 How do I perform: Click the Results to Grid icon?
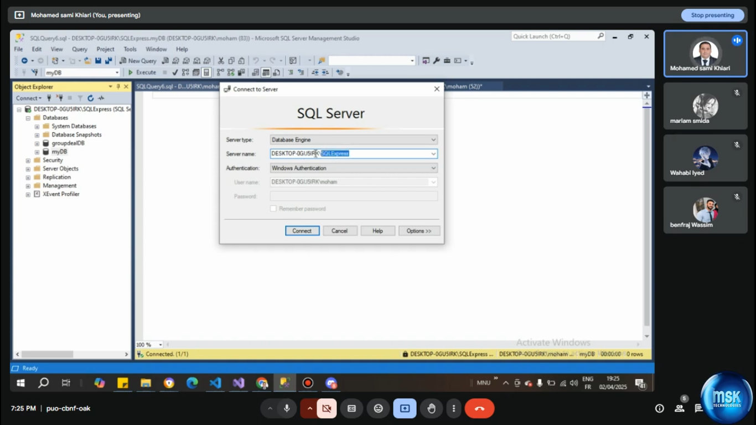266,72
